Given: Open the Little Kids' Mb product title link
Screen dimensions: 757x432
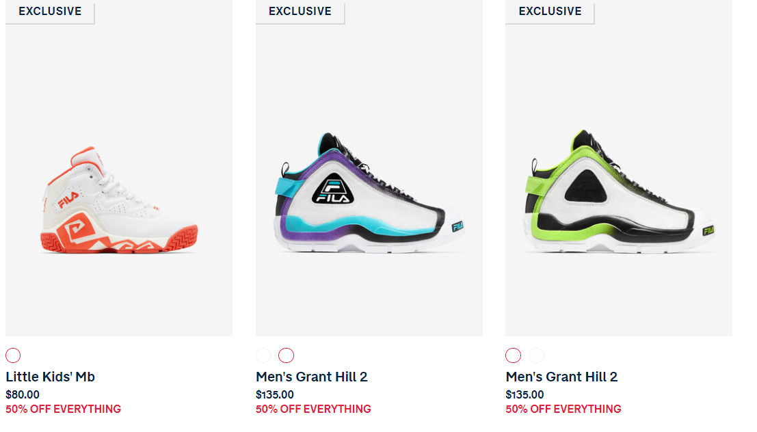Looking at the screenshot, I should point(50,377).
